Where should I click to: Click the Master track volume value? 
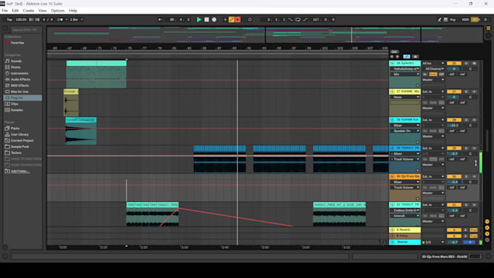click(x=454, y=242)
